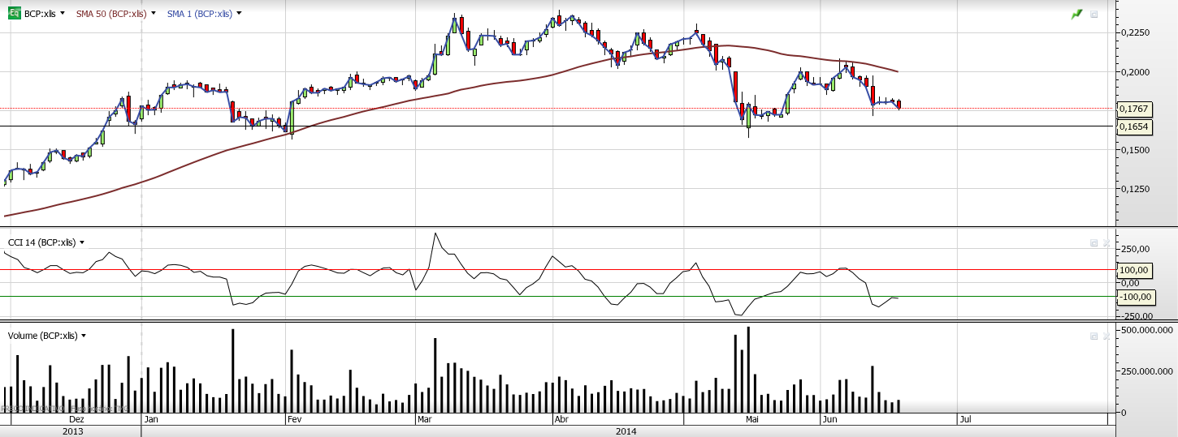This screenshot has height=437, width=1178.
Task: Close the CCI 14 indicator pane
Action: pyautogui.click(x=1106, y=242)
